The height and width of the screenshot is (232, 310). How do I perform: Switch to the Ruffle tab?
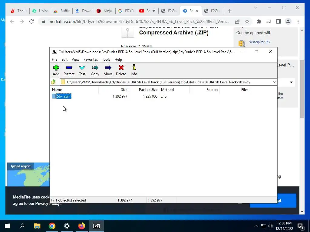tap(62, 11)
